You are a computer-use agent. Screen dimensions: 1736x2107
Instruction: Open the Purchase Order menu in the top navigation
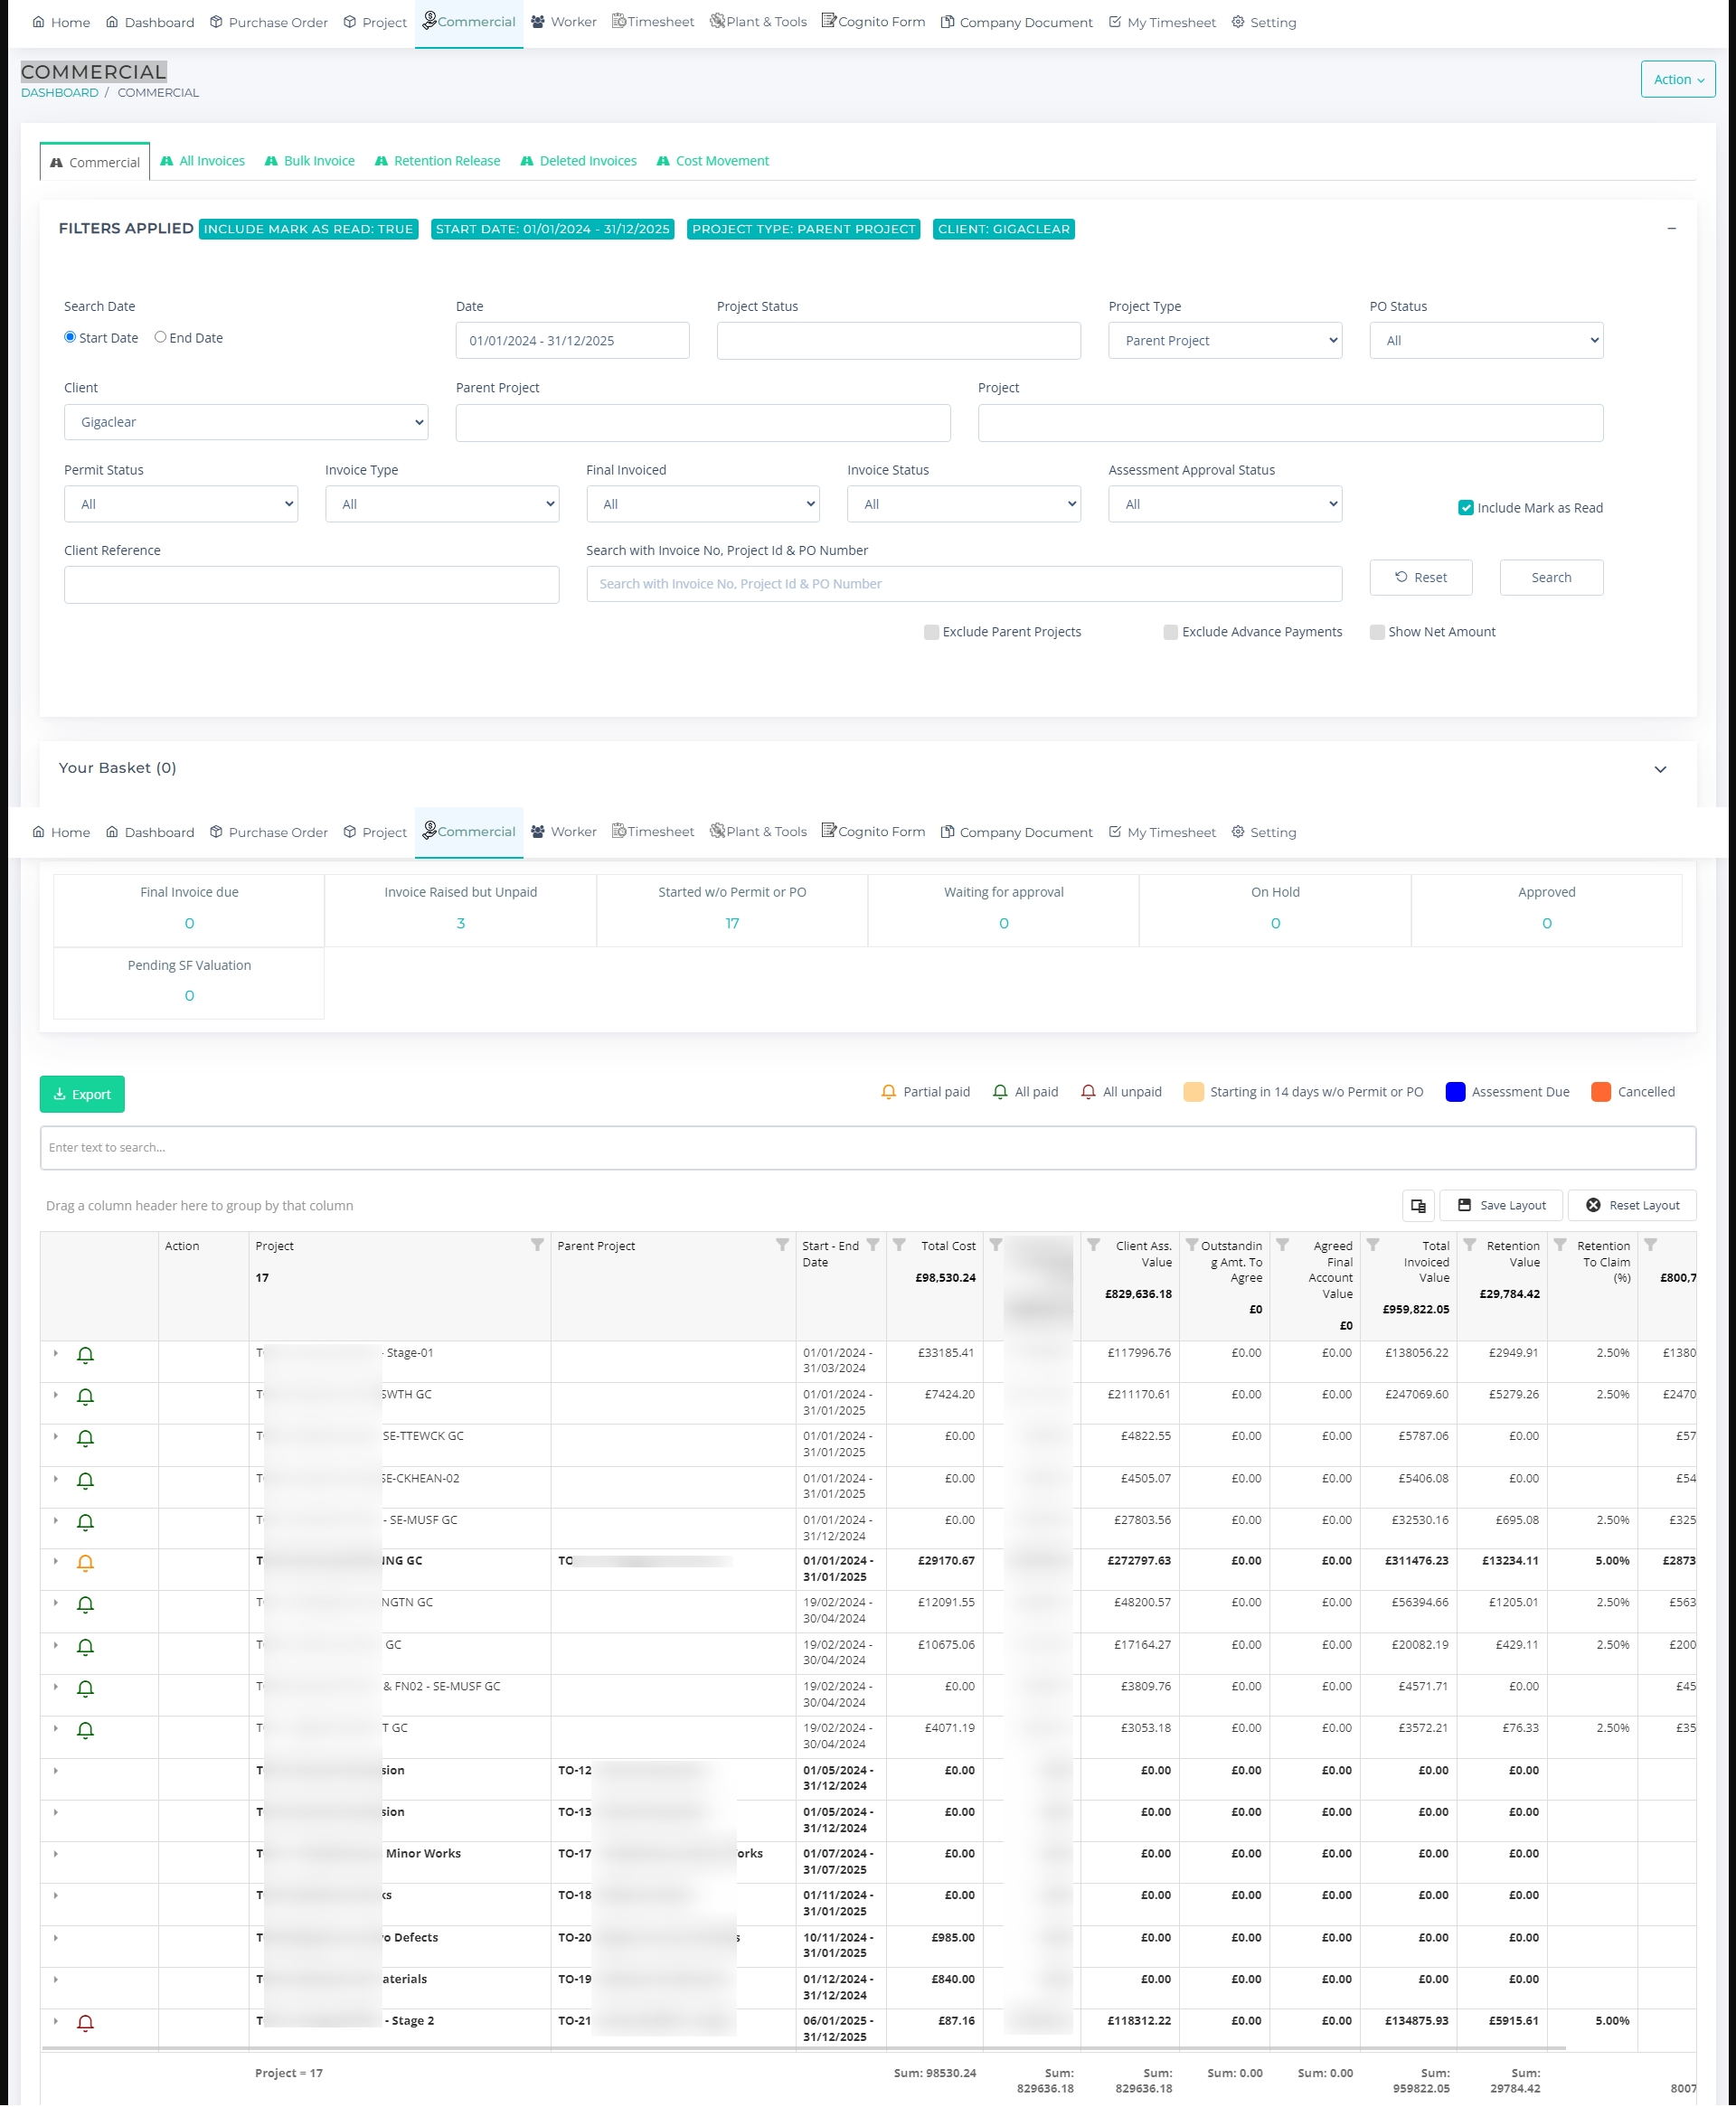point(268,22)
